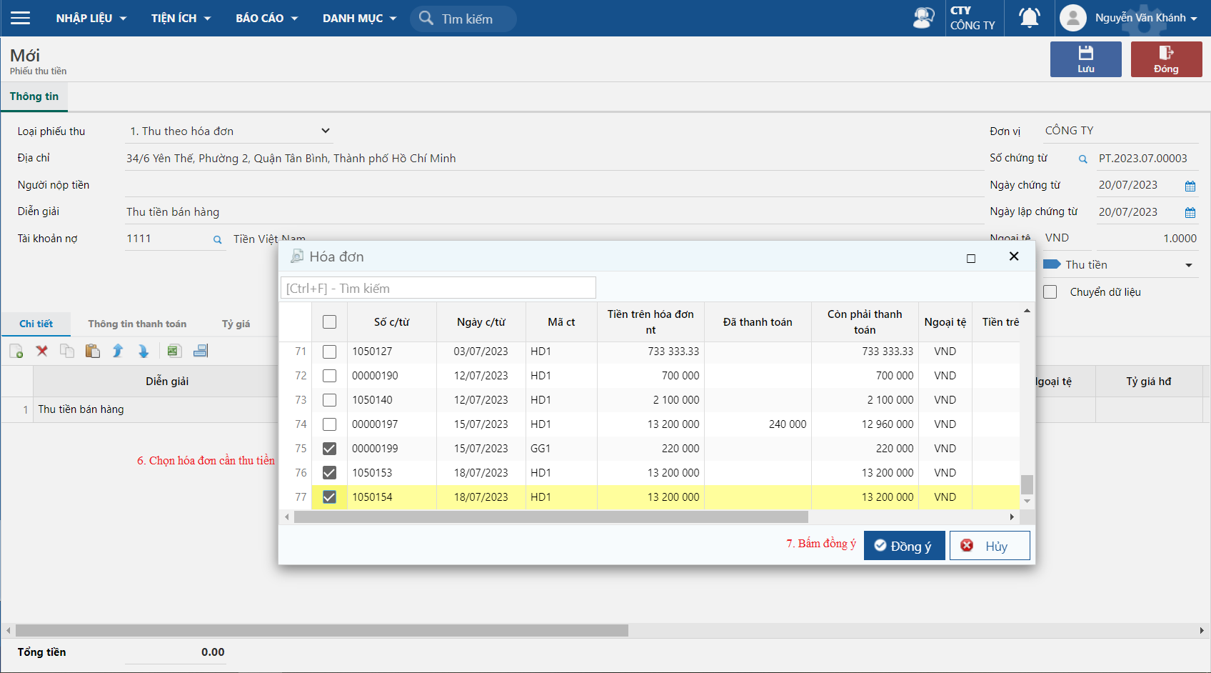Click search icon beside Tài khoản nợ
Image resolution: width=1211 pixels, height=673 pixels.
217,240
